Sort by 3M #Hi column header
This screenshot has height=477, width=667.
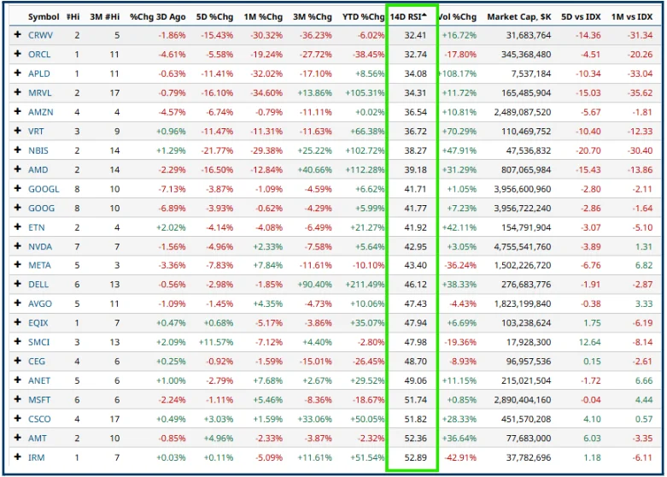[105, 17]
